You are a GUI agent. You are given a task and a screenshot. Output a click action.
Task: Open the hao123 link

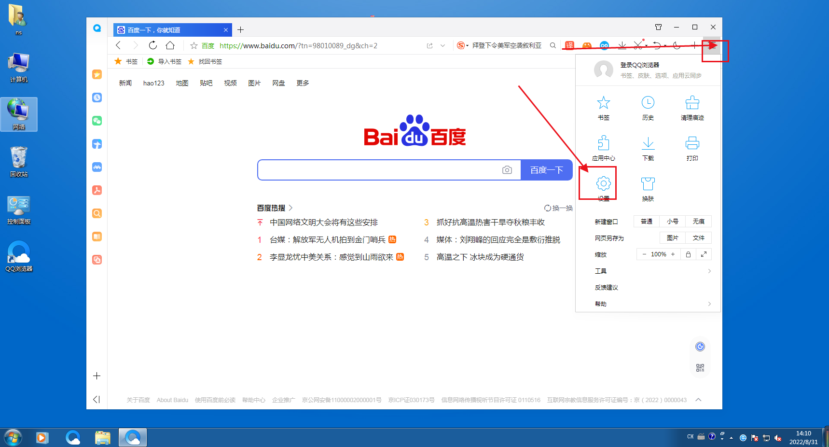(x=153, y=83)
